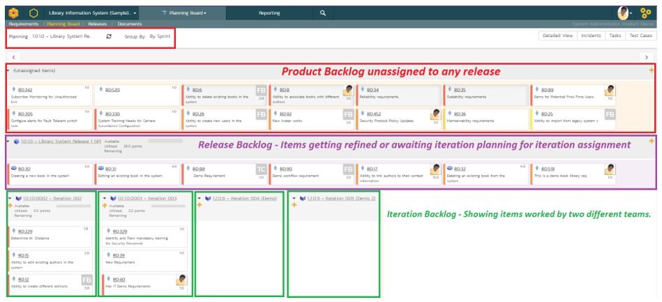
Task: Click the right scroll arrow button
Action: [x=646, y=56]
